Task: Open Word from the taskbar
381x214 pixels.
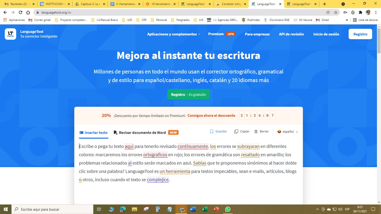Action: point(193,209)
